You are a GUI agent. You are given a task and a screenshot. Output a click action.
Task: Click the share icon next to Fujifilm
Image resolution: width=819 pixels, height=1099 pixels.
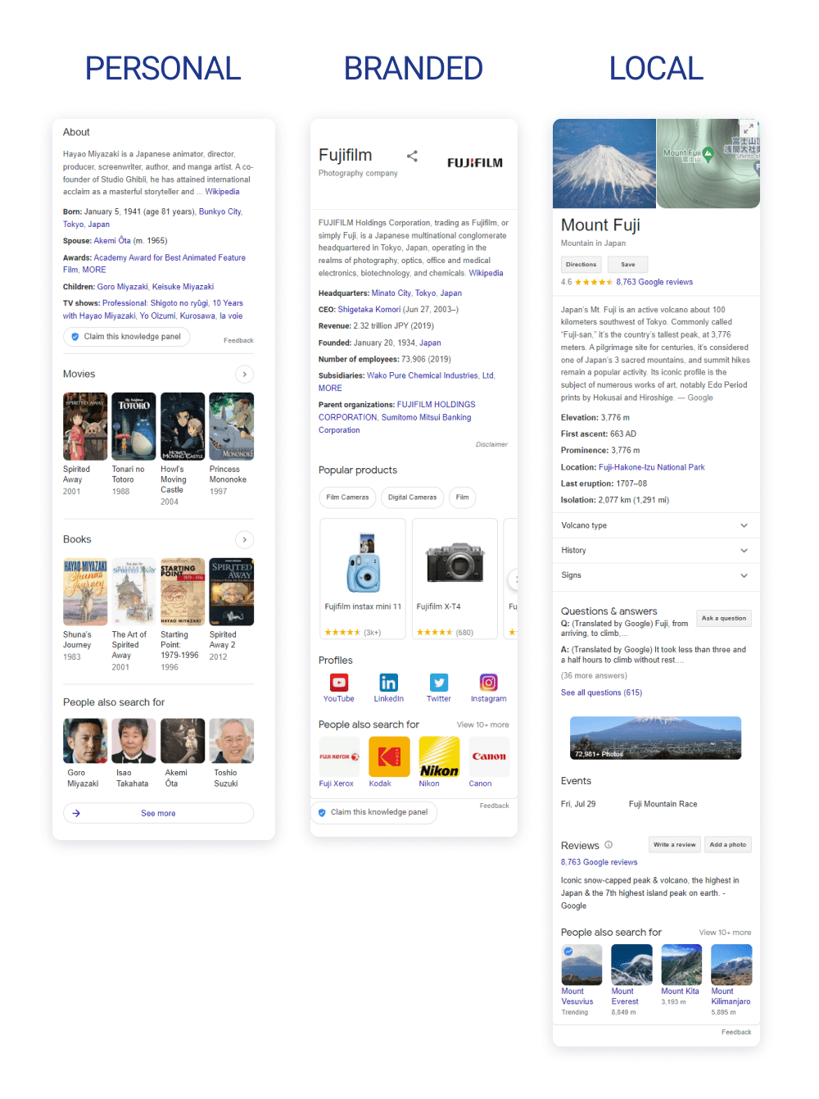click(x=412, y=156)
